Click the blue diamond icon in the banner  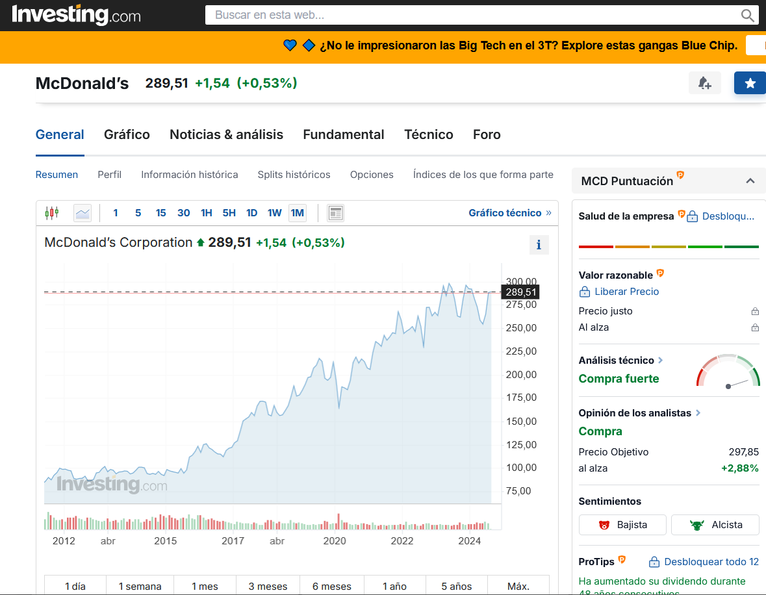click(309, 45)
